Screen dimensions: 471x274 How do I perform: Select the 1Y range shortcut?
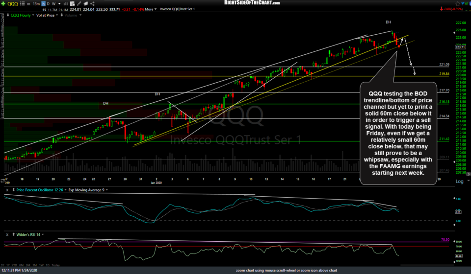coord(8,265)
